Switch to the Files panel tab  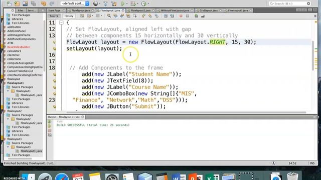click(x=21, y=10)
